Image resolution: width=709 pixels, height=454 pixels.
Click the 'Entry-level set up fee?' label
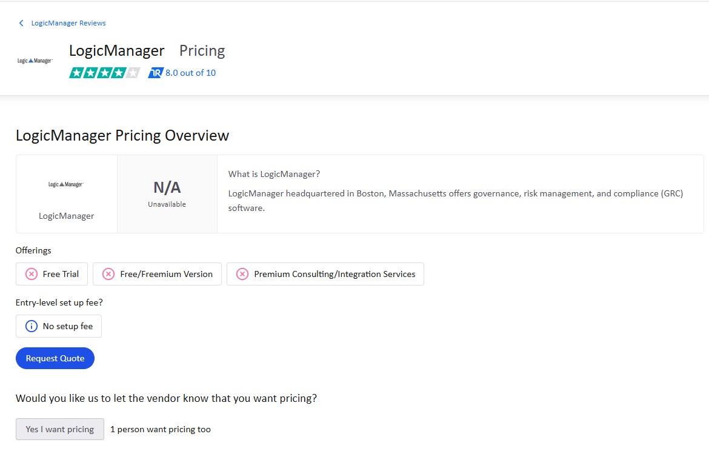pyautogui.click(x=59, y=302)
